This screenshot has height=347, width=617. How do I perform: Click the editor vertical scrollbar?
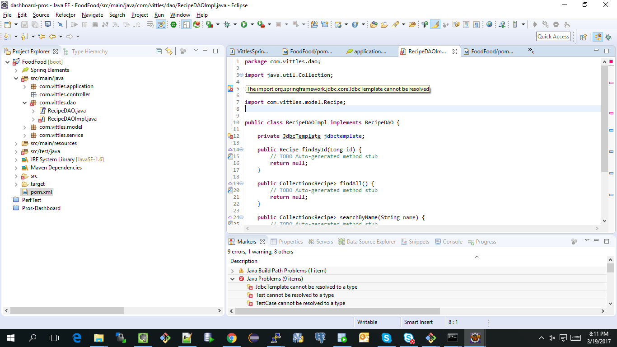point(605,118)
